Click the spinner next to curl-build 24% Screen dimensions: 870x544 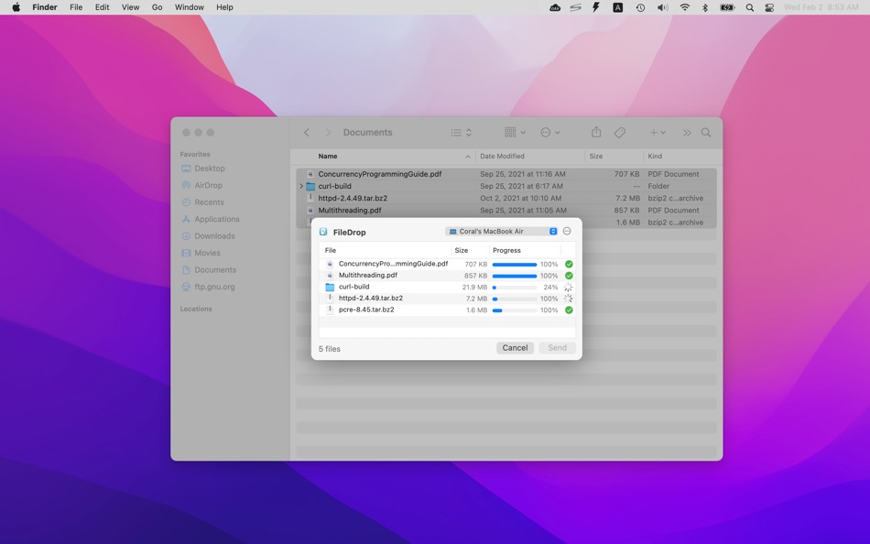coord(568,288)
